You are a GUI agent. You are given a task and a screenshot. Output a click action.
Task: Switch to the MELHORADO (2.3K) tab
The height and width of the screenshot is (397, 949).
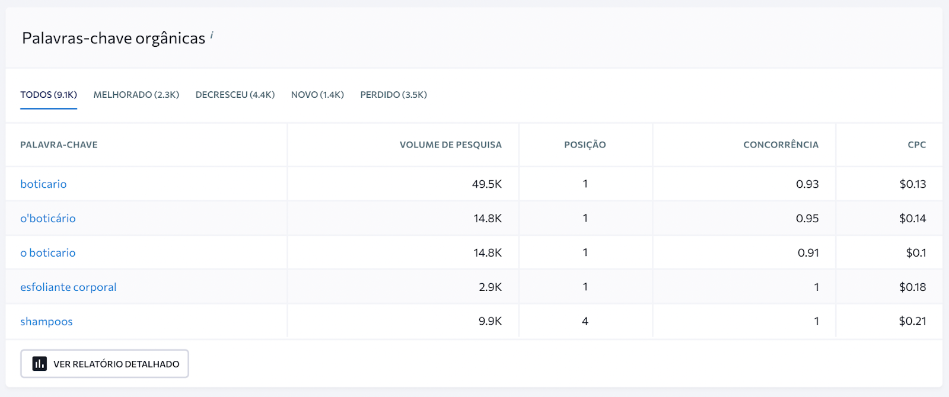(136, 95)
